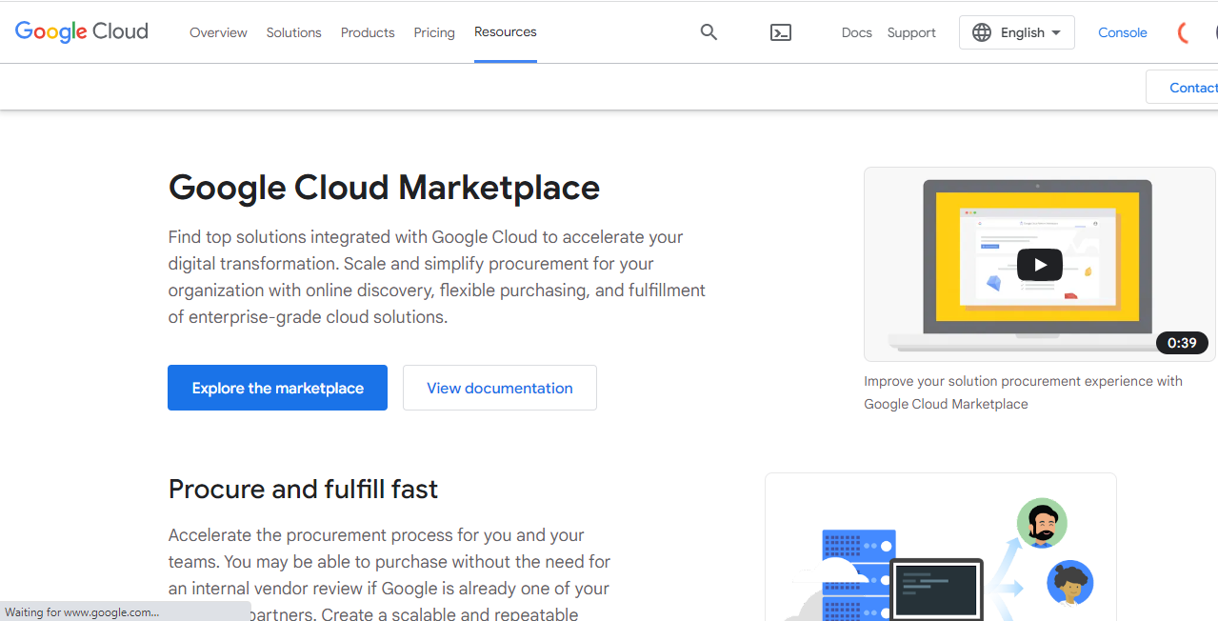The height and width of the screenshot is (621, 1218).
Task: Go to the Pricing page
Action: [434, 32]
